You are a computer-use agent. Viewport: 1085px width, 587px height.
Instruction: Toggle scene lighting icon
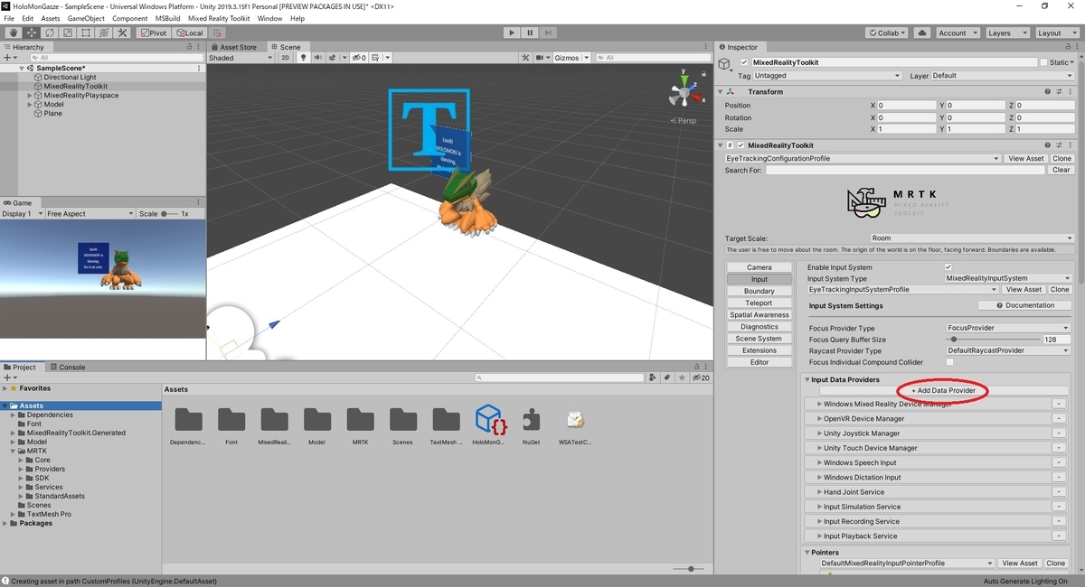[x=305, y=58]
